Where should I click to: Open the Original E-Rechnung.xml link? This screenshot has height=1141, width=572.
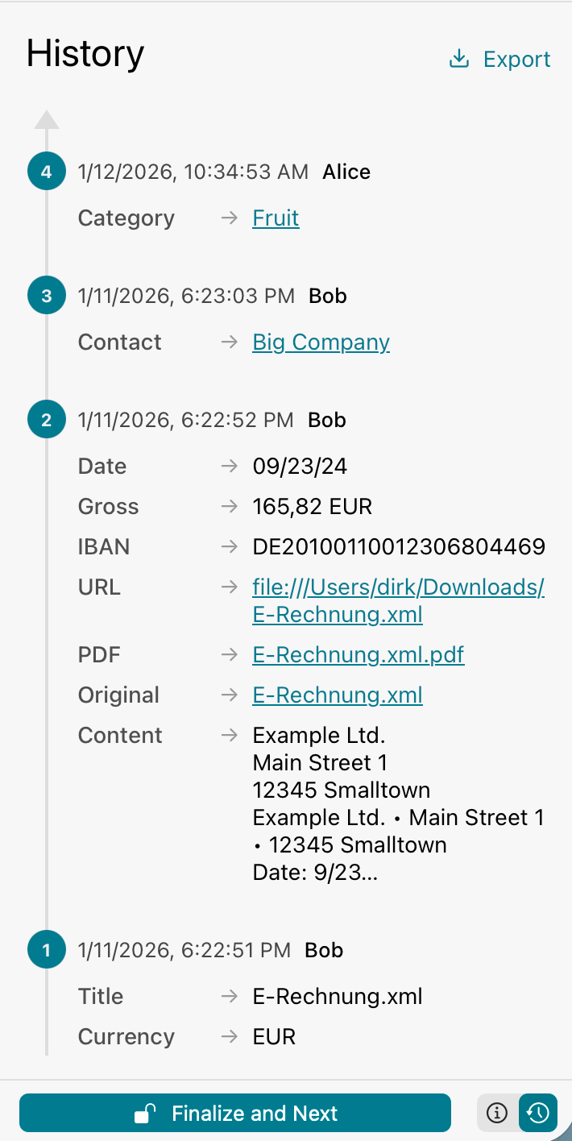pos(338,695)
